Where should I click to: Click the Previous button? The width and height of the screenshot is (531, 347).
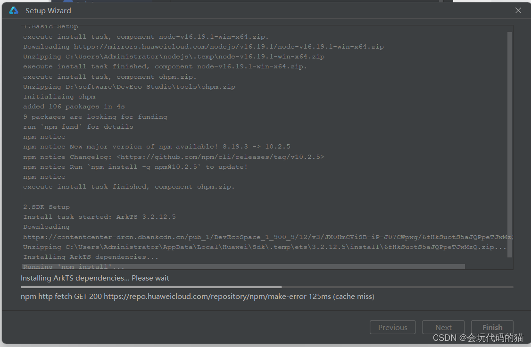(392, 327)
